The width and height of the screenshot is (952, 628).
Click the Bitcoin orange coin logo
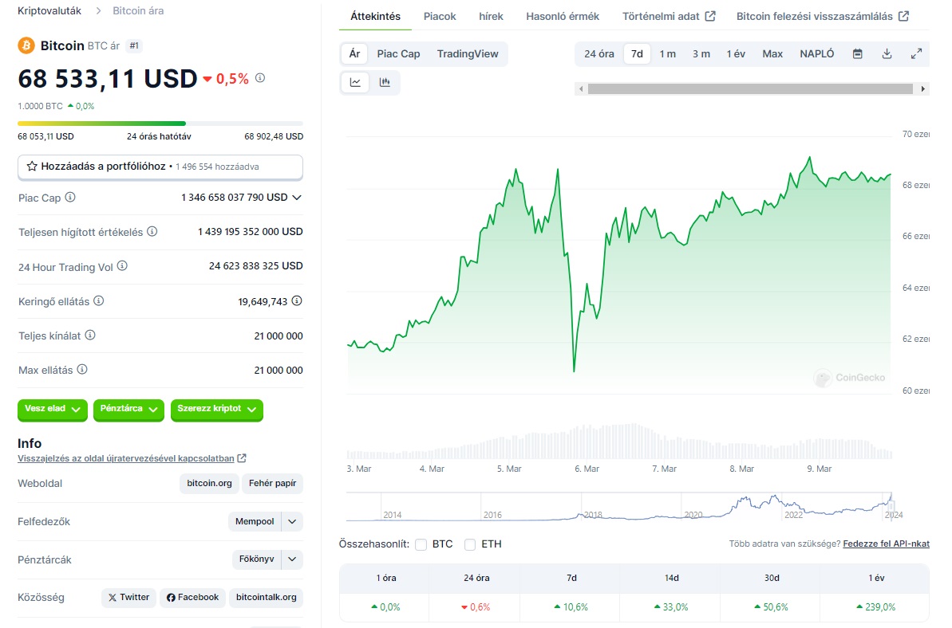point(26,45)
